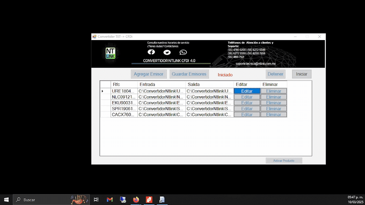The image size is (365, 205).
Task: Click Guardar Emisores button
Action: pos(189,74)
